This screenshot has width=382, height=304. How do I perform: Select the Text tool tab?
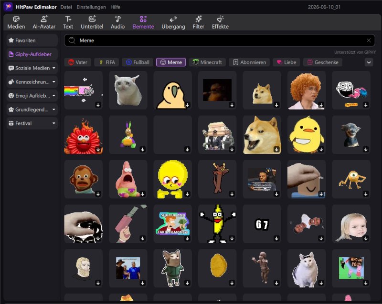[68, 22]
